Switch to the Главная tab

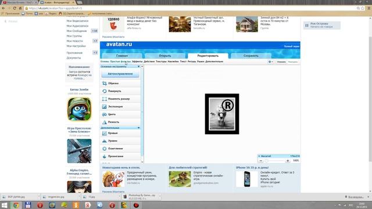[x=122, y=56]
